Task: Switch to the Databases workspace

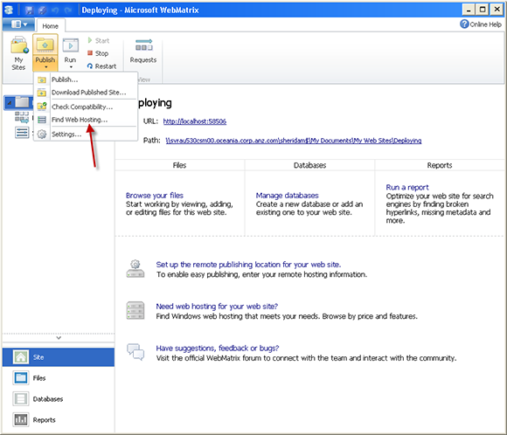Action: coord(59,399)
